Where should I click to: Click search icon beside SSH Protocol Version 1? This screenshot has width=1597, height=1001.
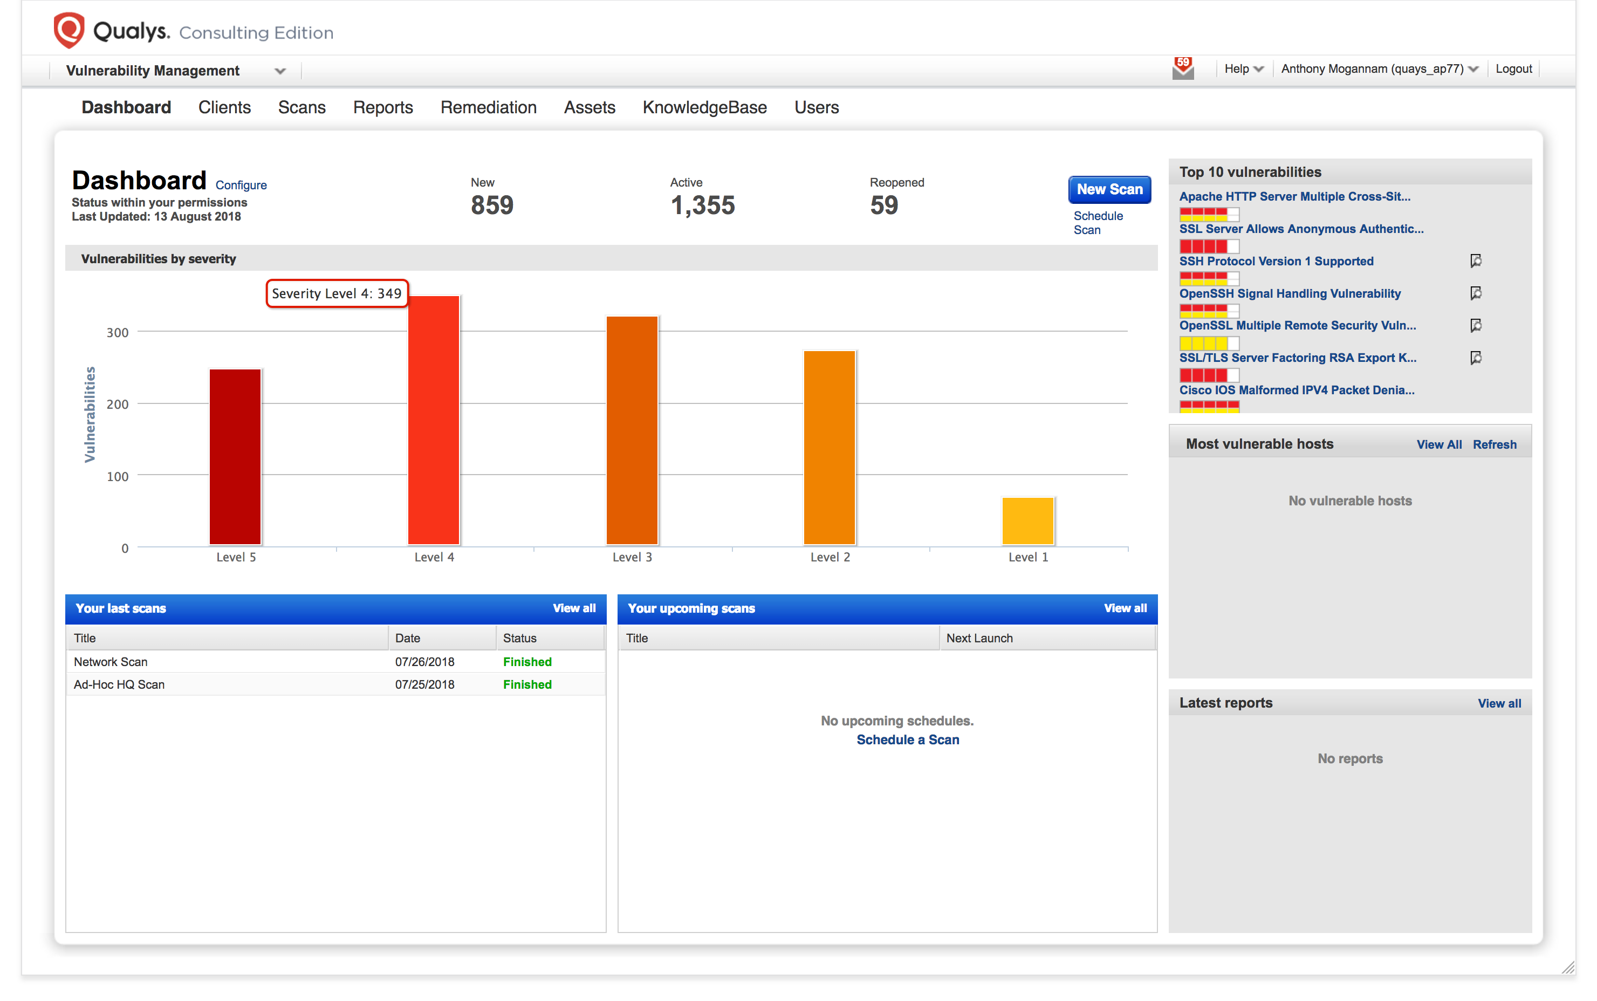(1475, 261)
